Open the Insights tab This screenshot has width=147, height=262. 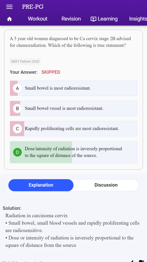[138, 19]
